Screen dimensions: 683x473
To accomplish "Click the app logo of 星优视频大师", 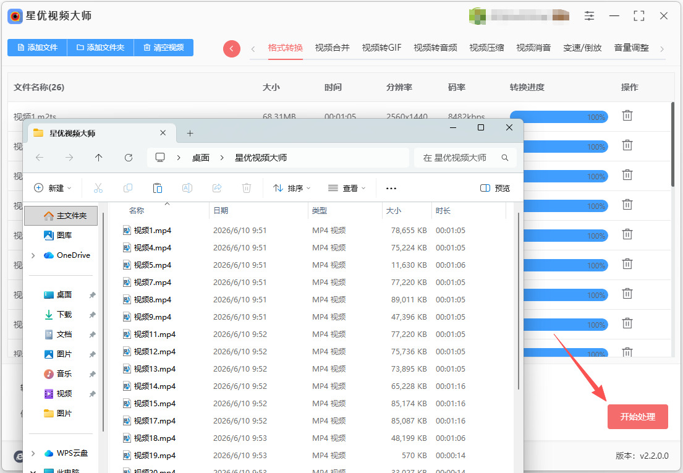I will [15, 17].
